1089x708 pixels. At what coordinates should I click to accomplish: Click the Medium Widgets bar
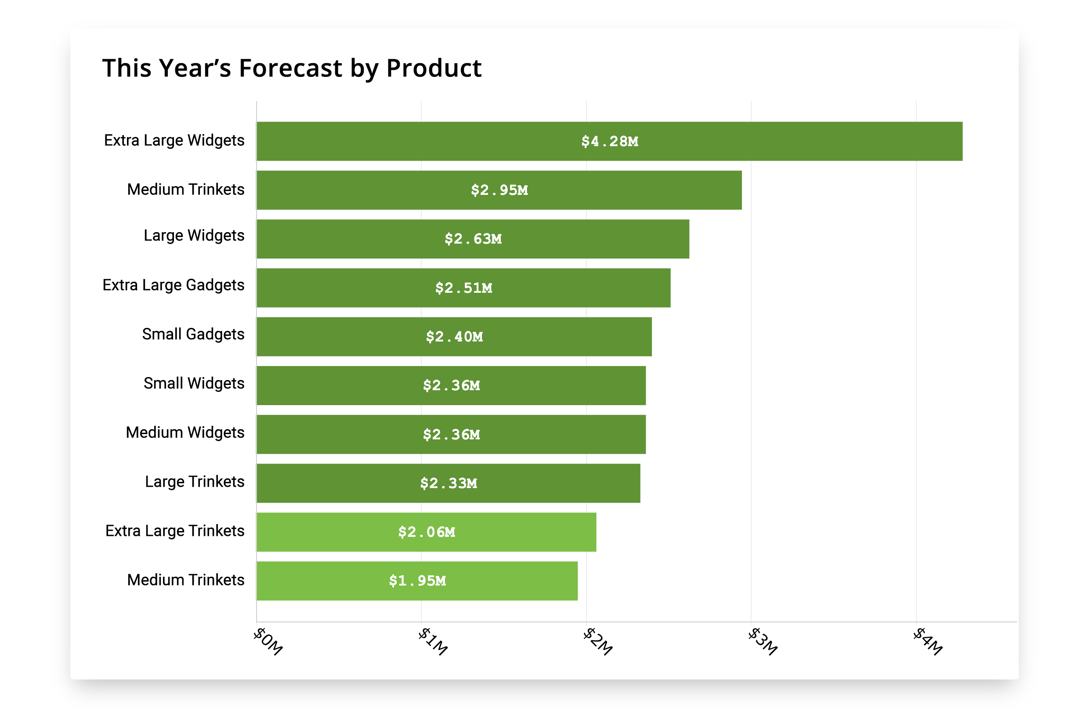tap(451, 434)
